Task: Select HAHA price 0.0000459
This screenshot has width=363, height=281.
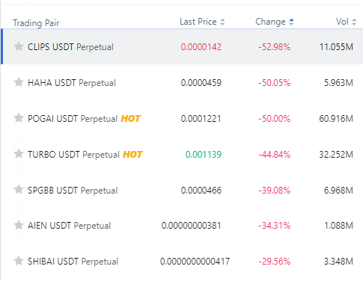Action: tap(201, 83)
